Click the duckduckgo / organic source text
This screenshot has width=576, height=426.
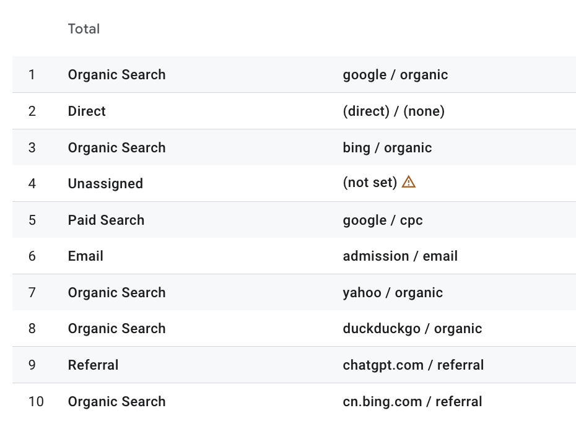coord(412,328)
